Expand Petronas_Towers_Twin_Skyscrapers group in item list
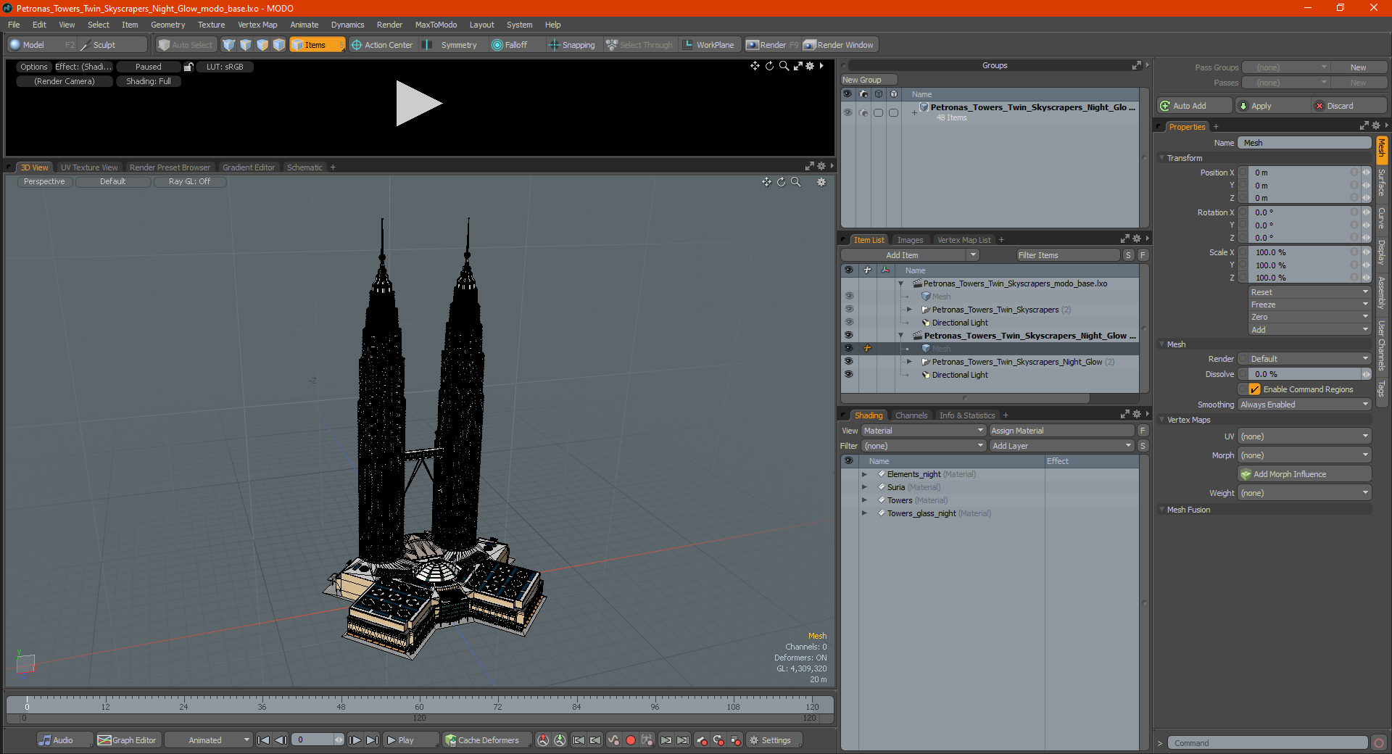 (x=909, y=310)
